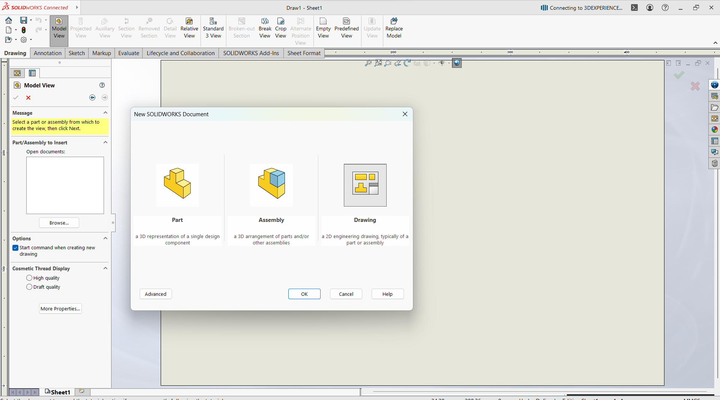Screen dimensions: 720x400
Task: Open 3DEXPERIENCE task pane globe icon
Action: tap(715, 85)
